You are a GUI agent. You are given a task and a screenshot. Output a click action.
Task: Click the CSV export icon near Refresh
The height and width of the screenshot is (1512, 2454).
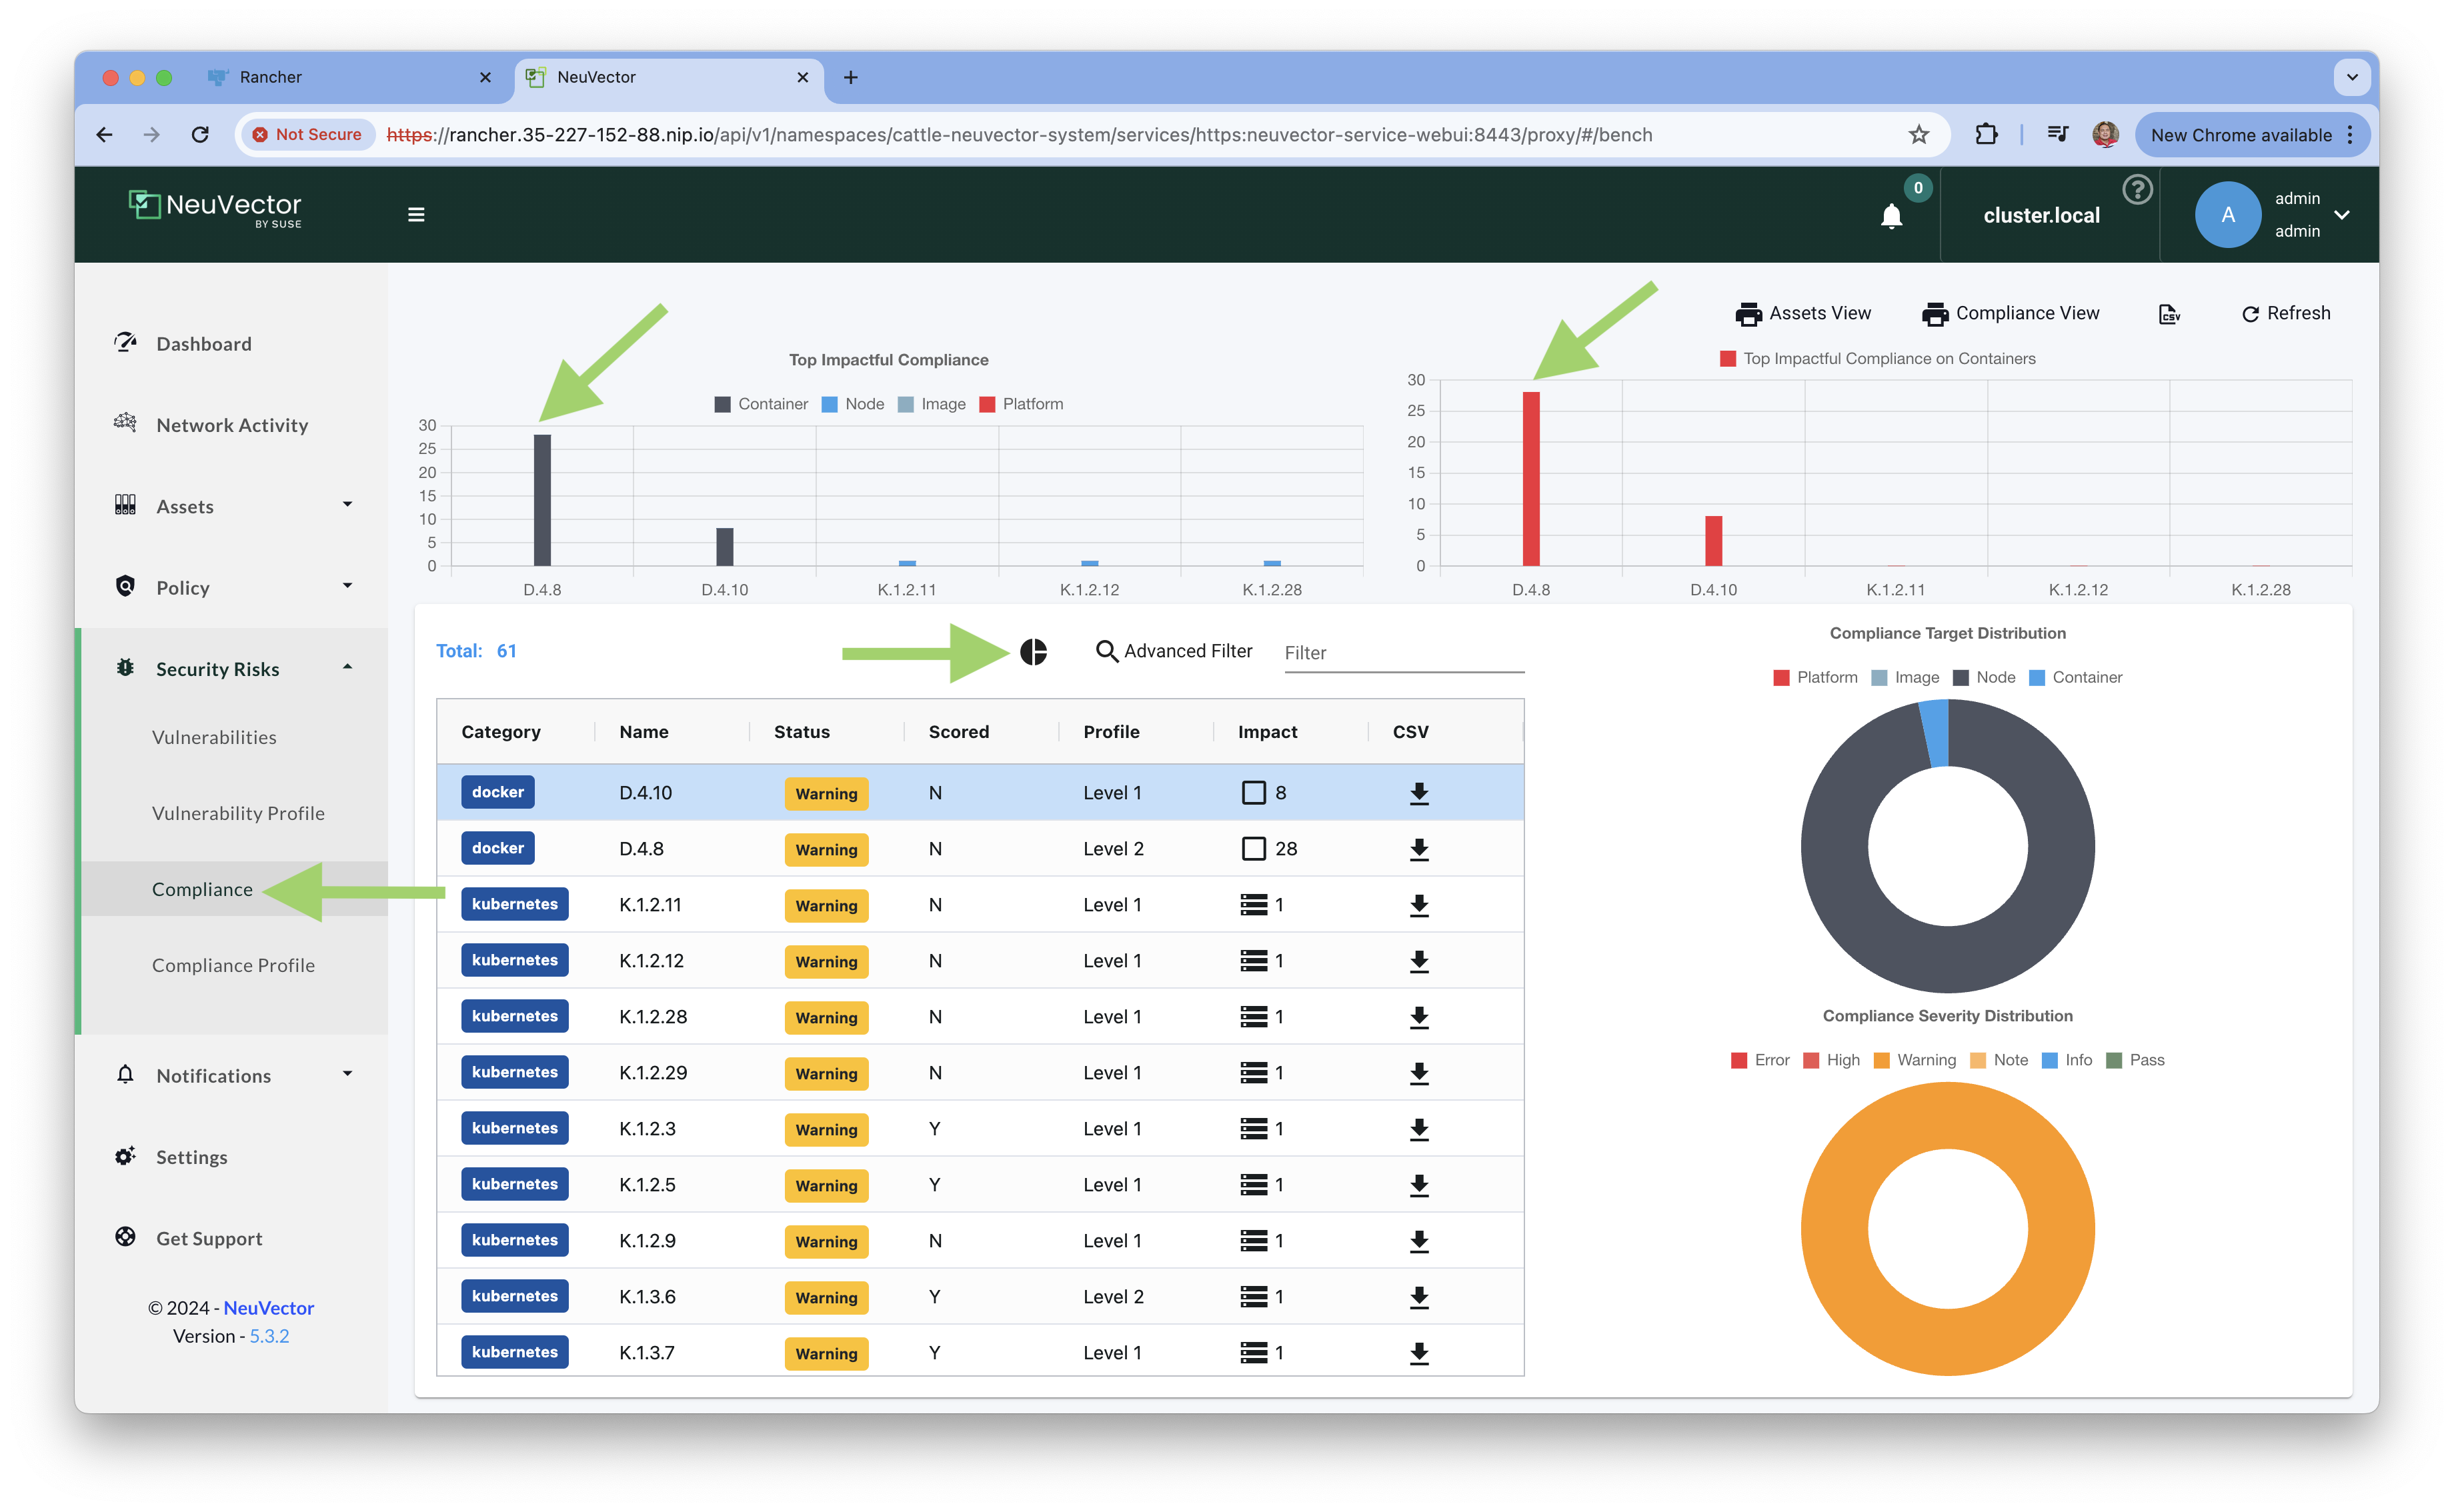pos(2168,314)
